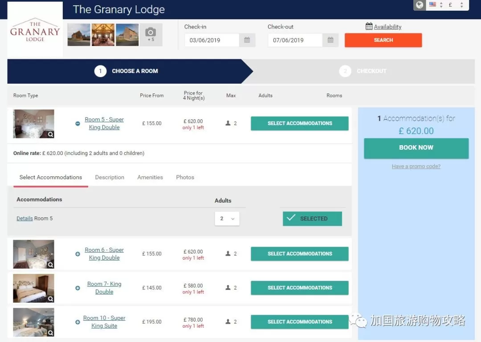Image resolution: width=481 pixels, height=342 pixels.
Task: Open Room 6 - Super King Double link
Action: tap(104, 254)
